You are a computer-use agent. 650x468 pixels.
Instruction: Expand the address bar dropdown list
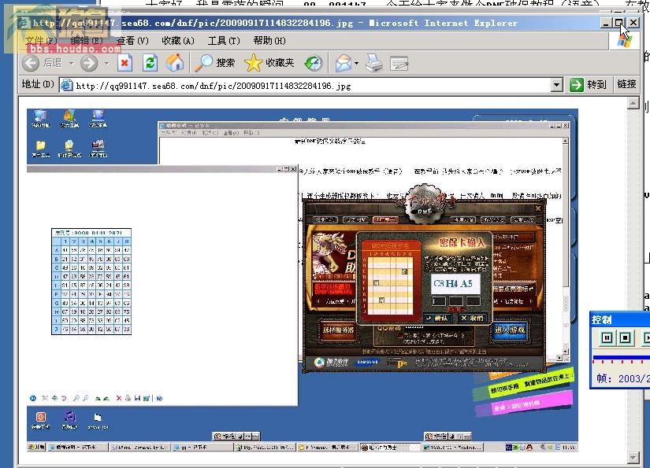pyautogui.click(x=557, y=85)
